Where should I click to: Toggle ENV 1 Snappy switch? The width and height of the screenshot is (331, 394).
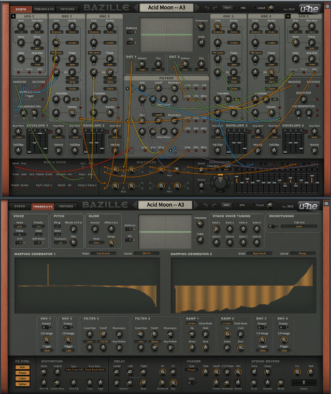[x=46, y=328]
